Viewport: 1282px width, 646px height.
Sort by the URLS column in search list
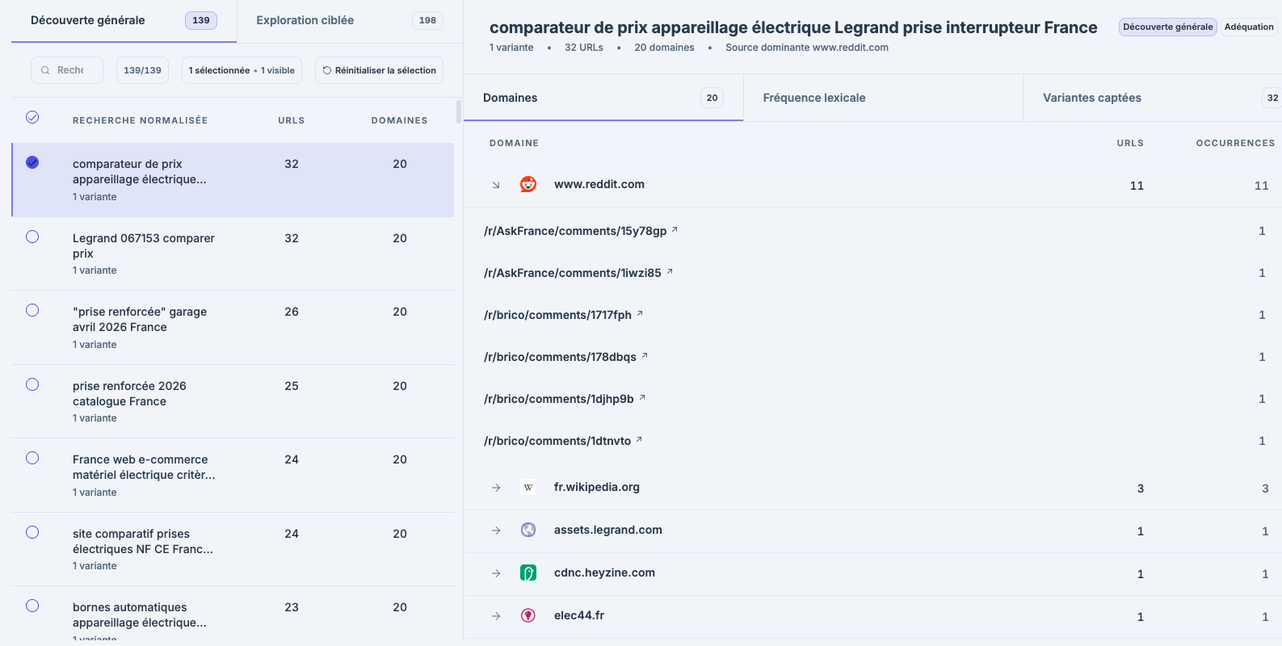coord(292,120)
